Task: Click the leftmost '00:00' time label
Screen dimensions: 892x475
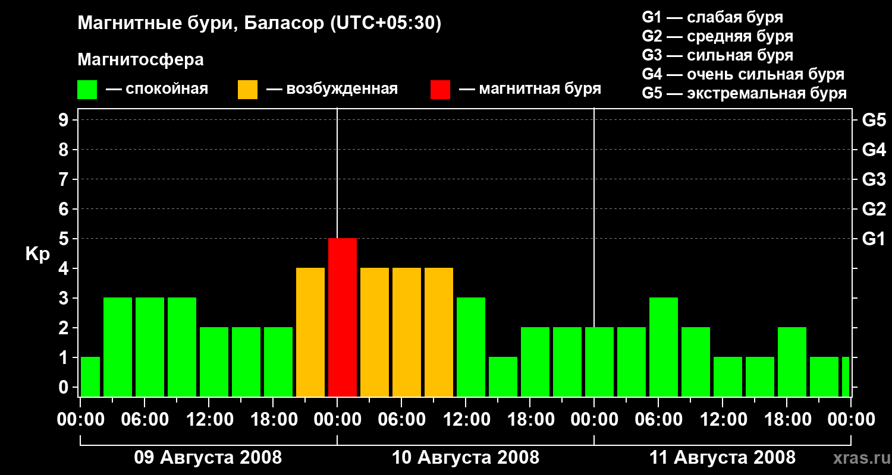Action: [x=80, y=419]
